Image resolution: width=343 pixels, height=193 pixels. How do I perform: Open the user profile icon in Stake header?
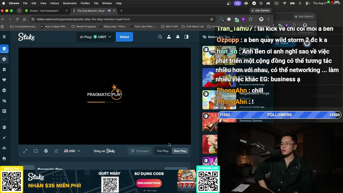[x=169, y=37]
